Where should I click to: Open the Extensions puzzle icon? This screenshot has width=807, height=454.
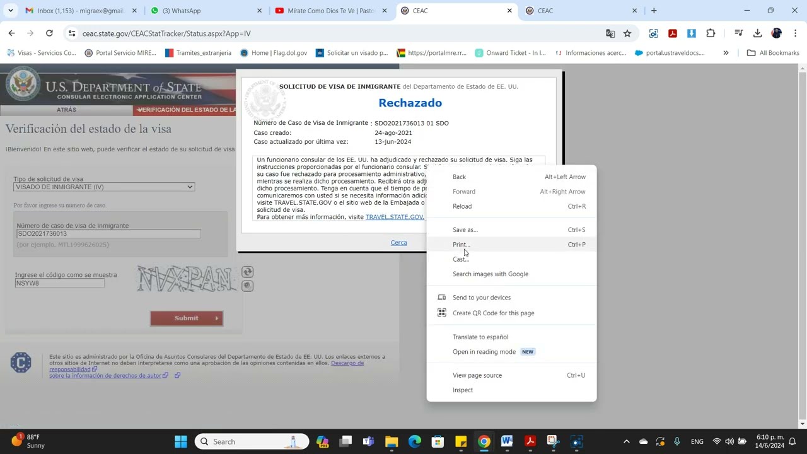click(x=711, y=33)
